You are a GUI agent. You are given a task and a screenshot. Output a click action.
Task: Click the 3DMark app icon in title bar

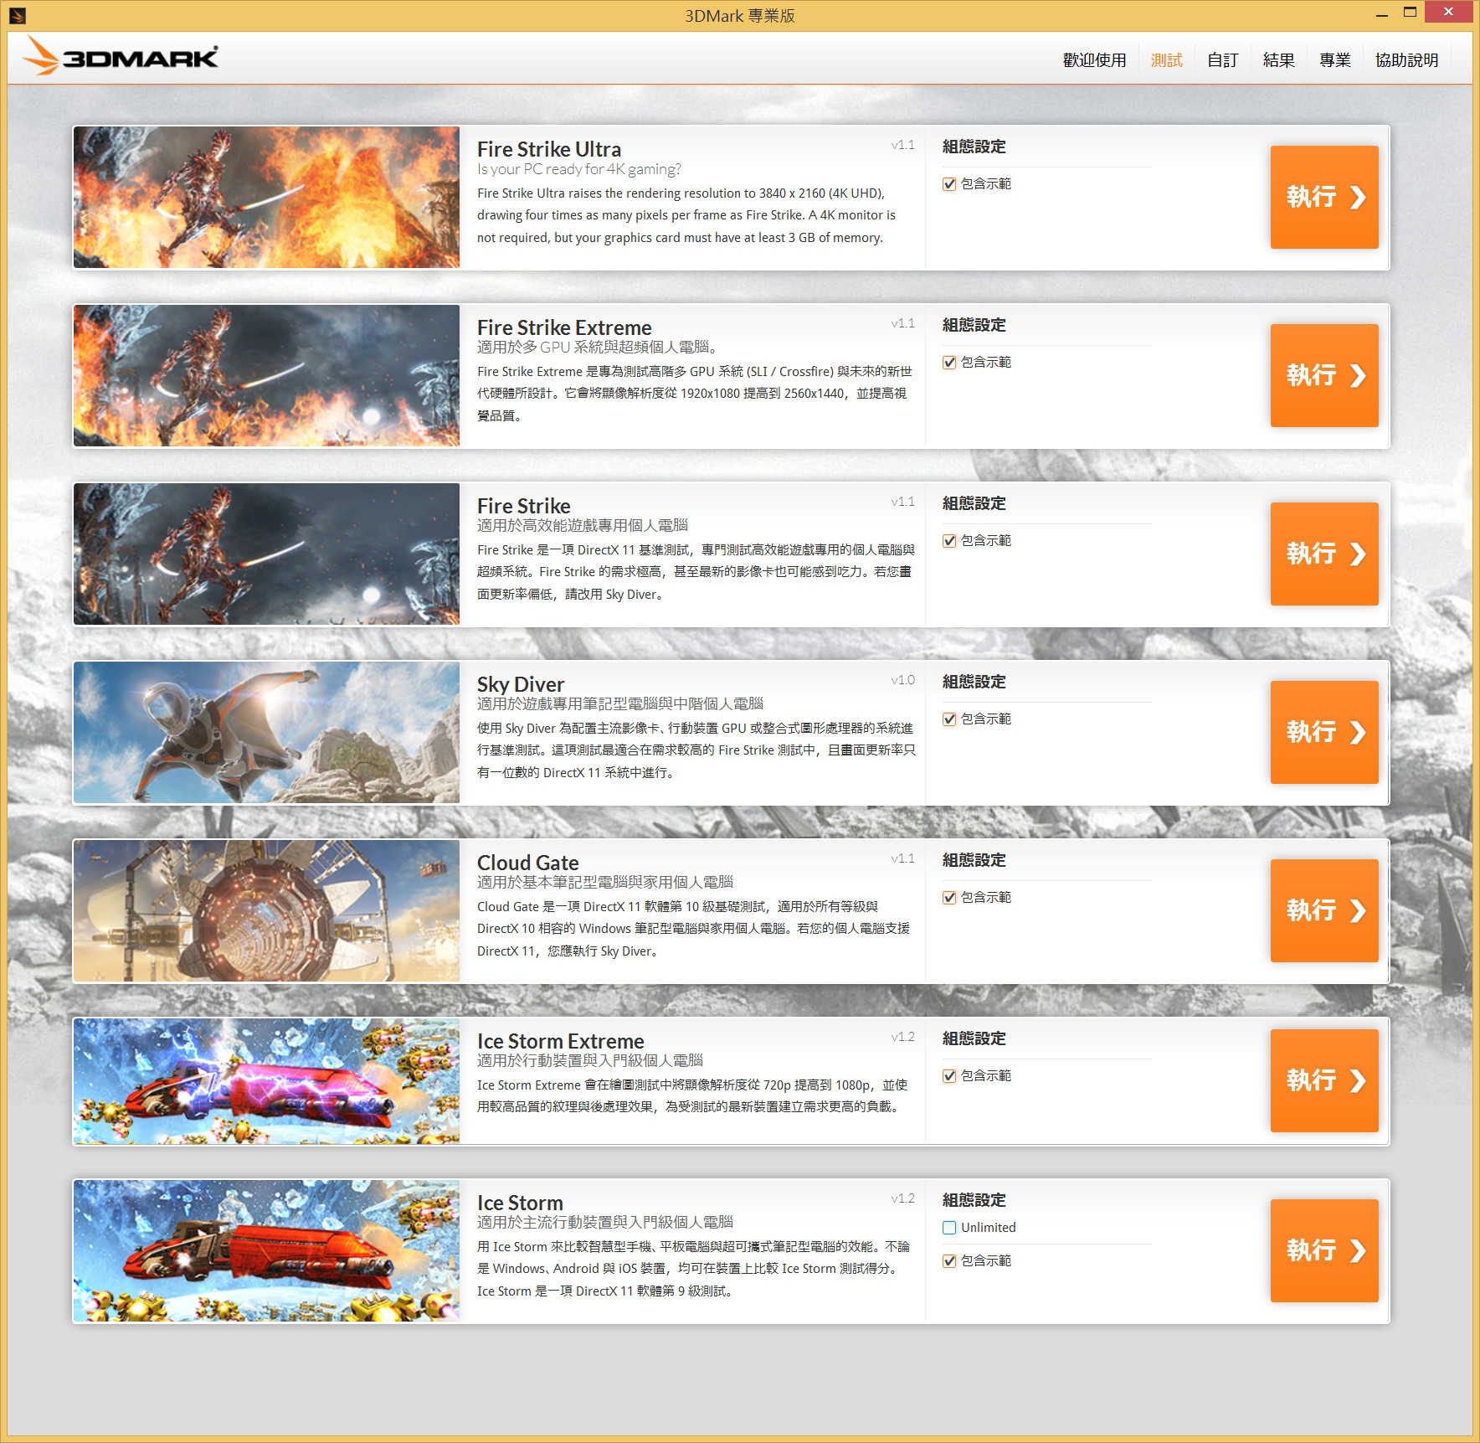17,15
